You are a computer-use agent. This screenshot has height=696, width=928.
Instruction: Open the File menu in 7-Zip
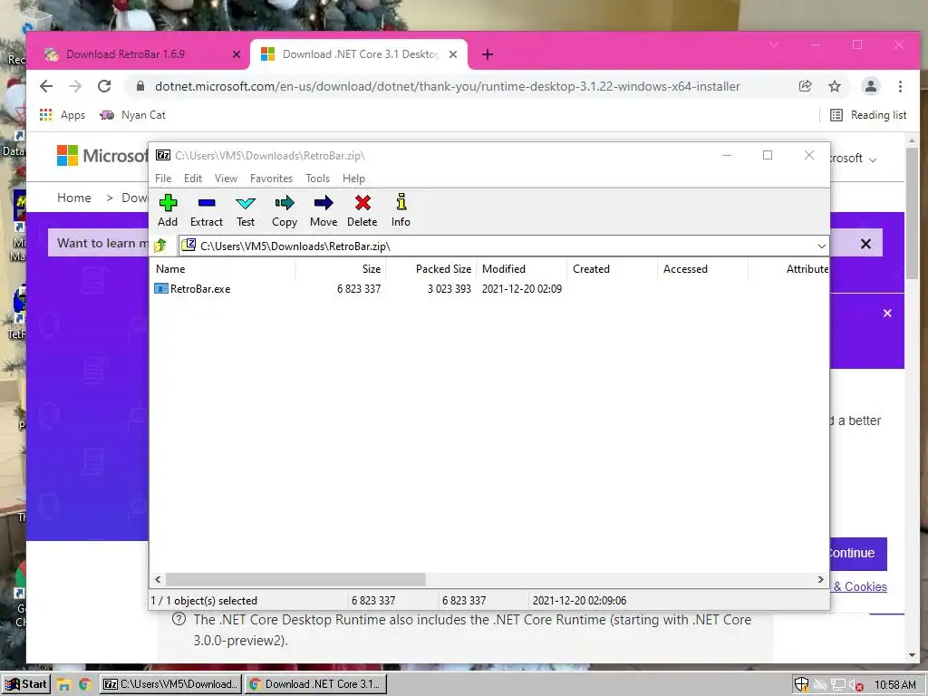163,179
